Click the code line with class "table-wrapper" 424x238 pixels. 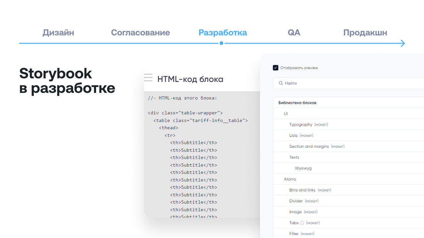[x=185, y=113]
